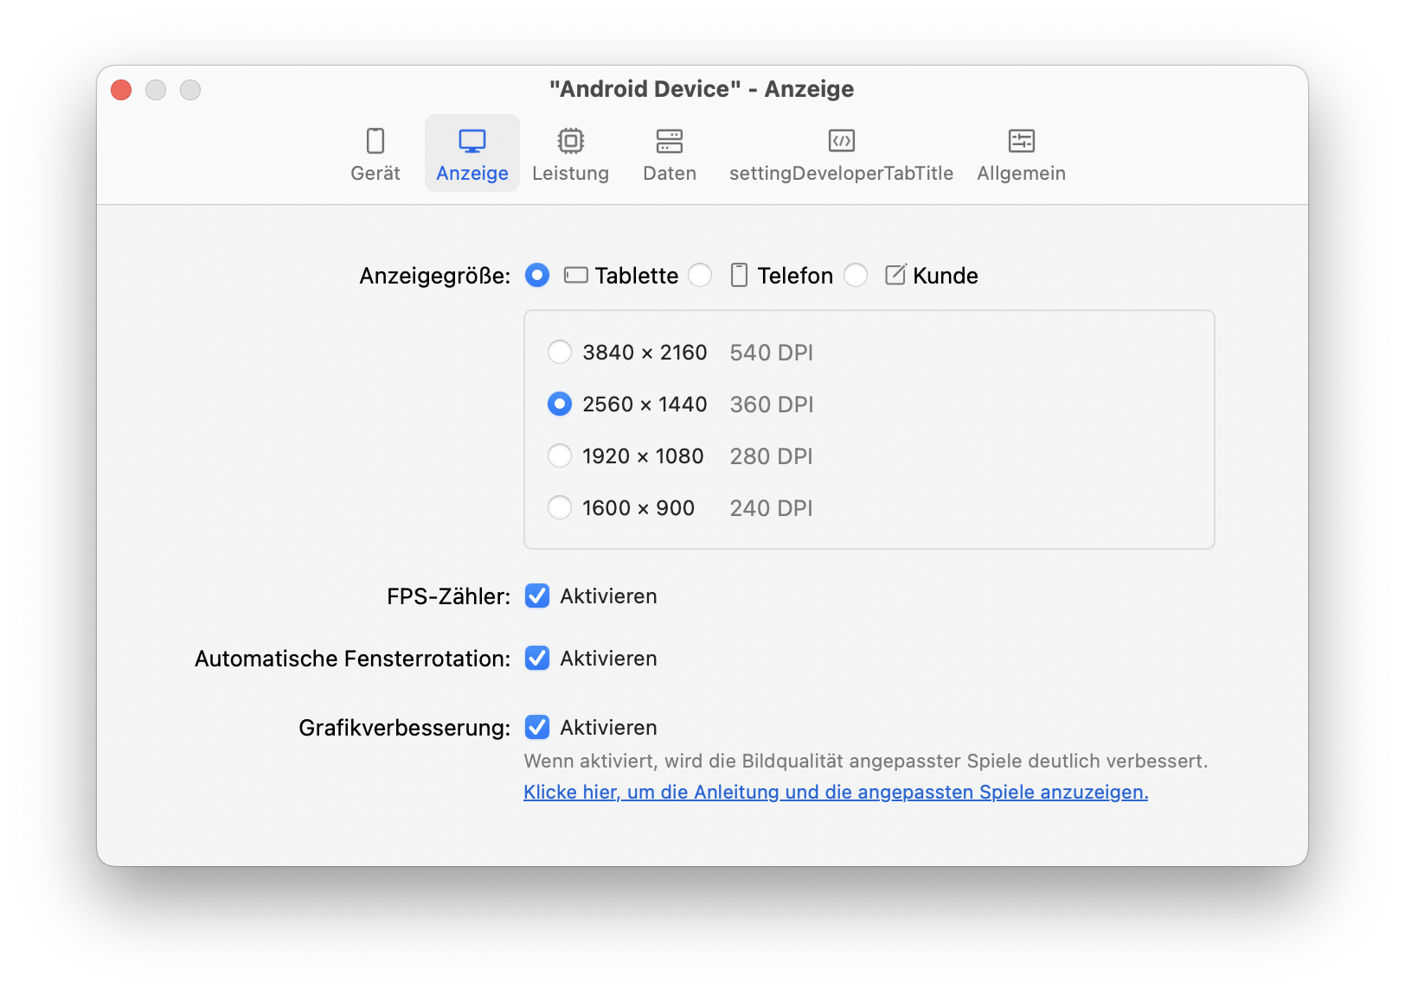Open the Allgemein sliders icon
Screen dimensions: 1405x994
tap(1021, 141)
